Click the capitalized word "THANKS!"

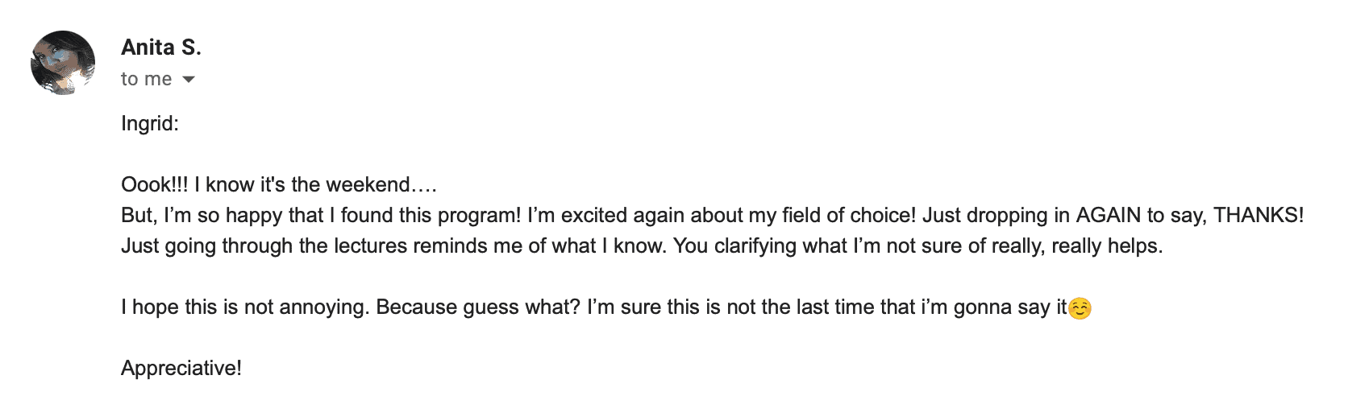pyautogui.click(x=1258, y=215)
